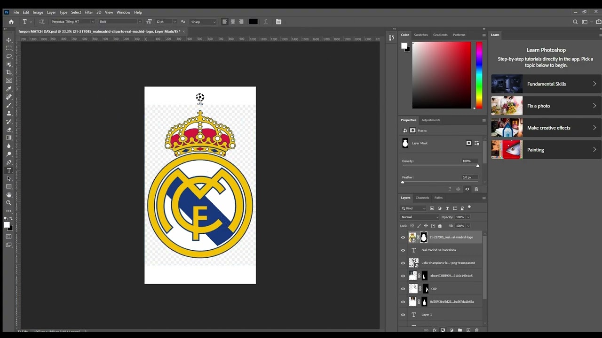Select the Horizontal Type tool
The width and height of the screenshot is (602, 338).
[8, 170]
